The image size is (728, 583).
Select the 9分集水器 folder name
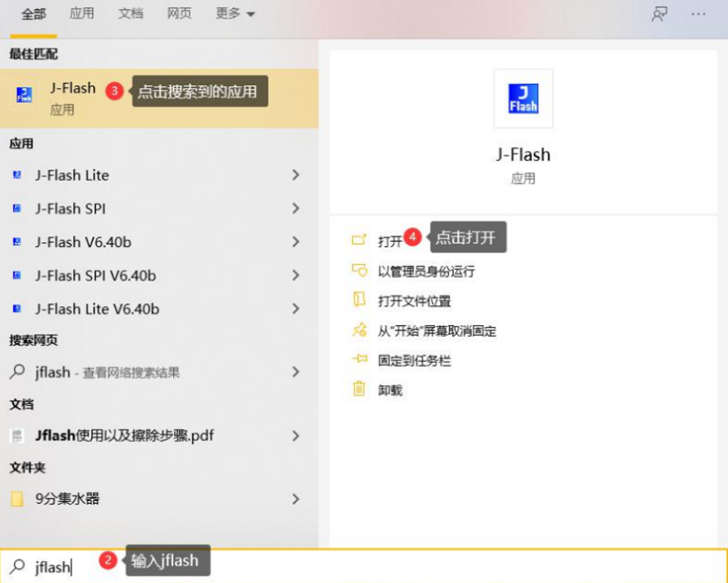(x=67, y=499)
